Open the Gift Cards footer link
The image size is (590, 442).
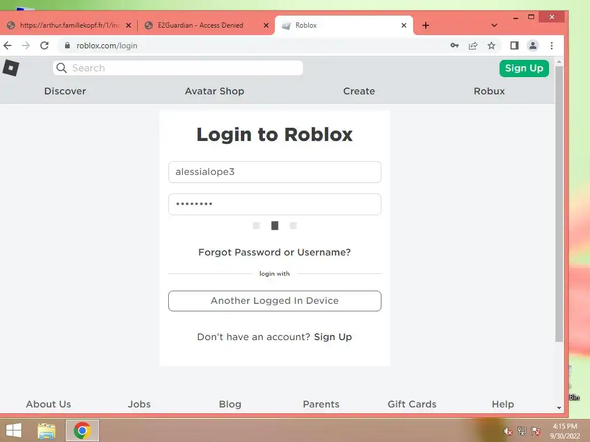[412, 404]
